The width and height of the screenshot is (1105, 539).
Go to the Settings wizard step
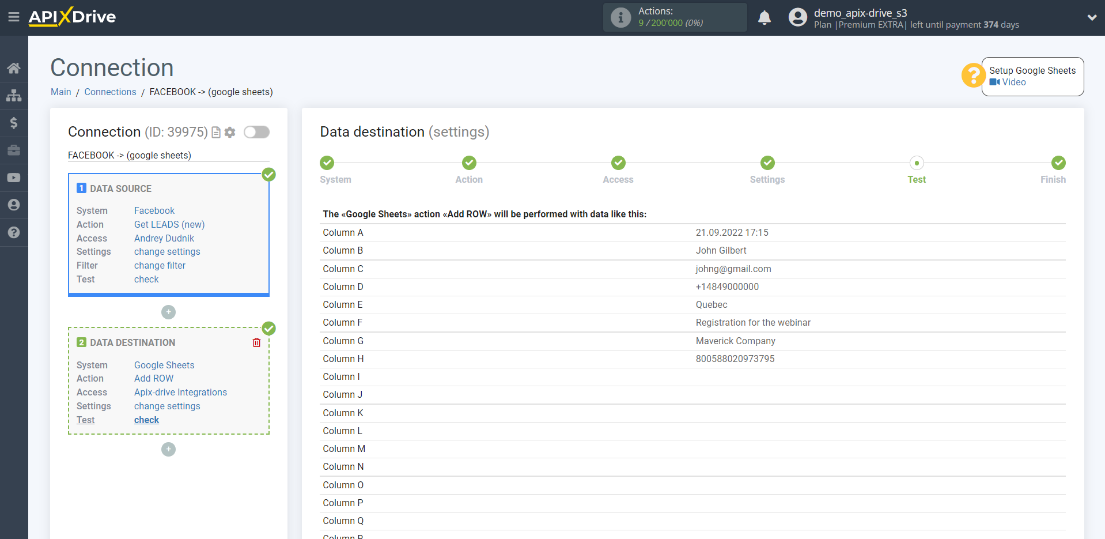[767, 163]
